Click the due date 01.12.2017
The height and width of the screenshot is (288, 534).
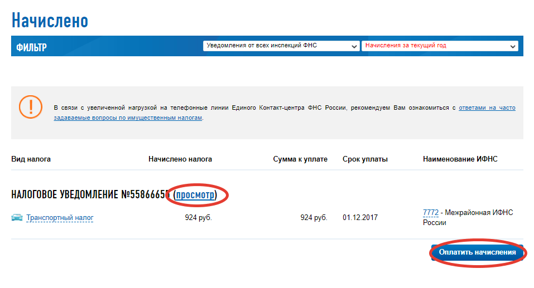[x=360, y=218]
